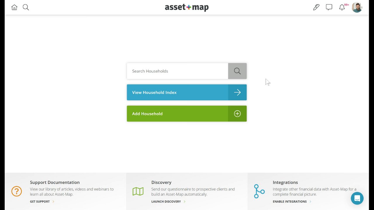The width and height of the screenshot is (374, 210).
Task: Go to the Home icon
Action: 14,7
